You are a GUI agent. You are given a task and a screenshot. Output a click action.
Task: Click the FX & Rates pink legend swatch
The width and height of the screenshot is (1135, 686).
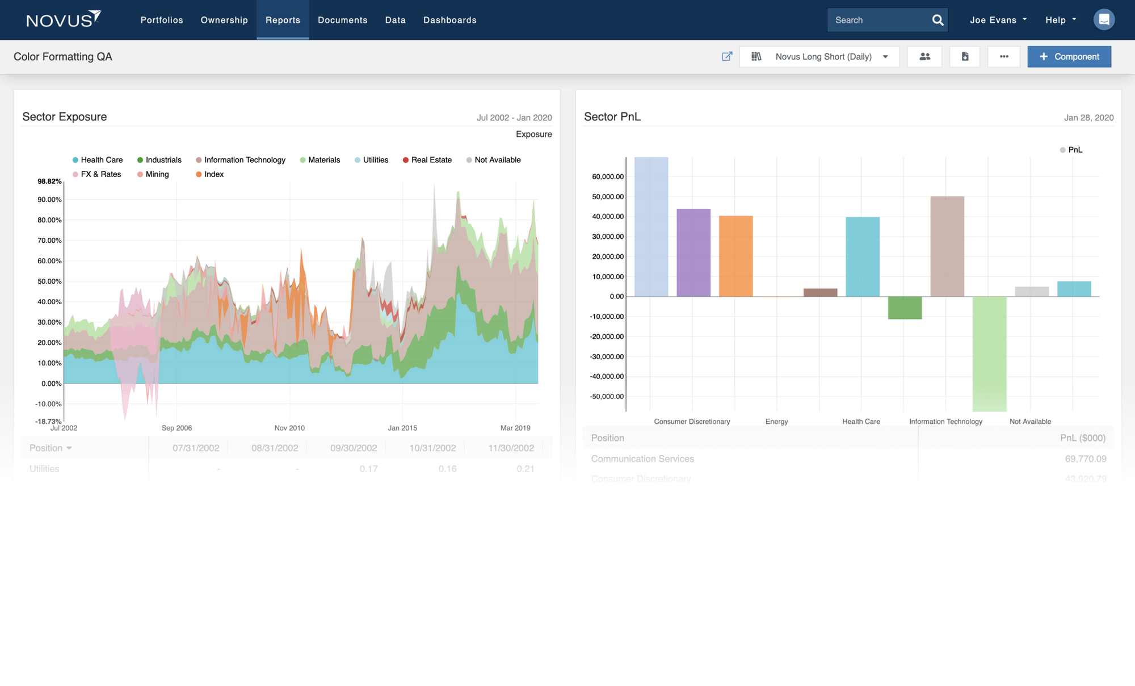pos(74,174)
